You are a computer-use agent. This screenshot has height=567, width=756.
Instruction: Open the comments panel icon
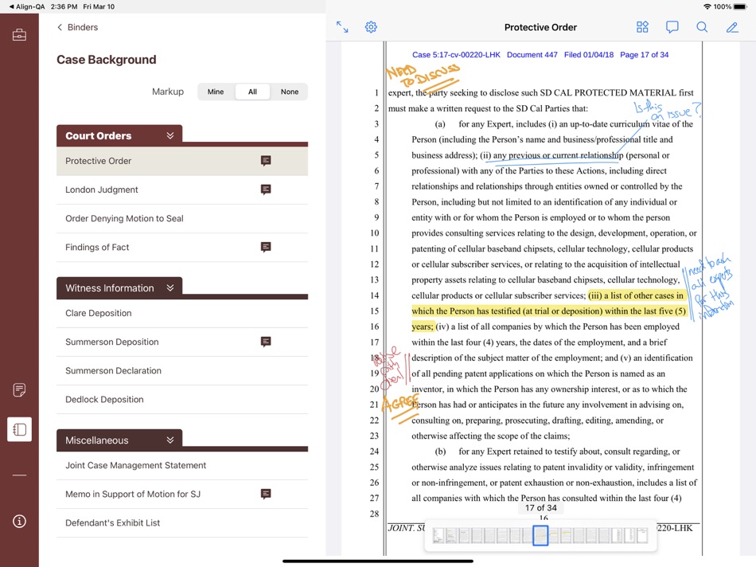672,26
